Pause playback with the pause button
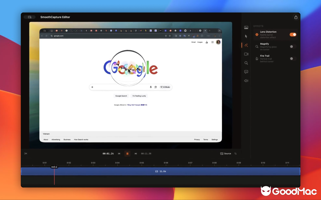Image resolution: width=321 pixels, height=200 pixels. pyautogui.click(x=127, y=153)
